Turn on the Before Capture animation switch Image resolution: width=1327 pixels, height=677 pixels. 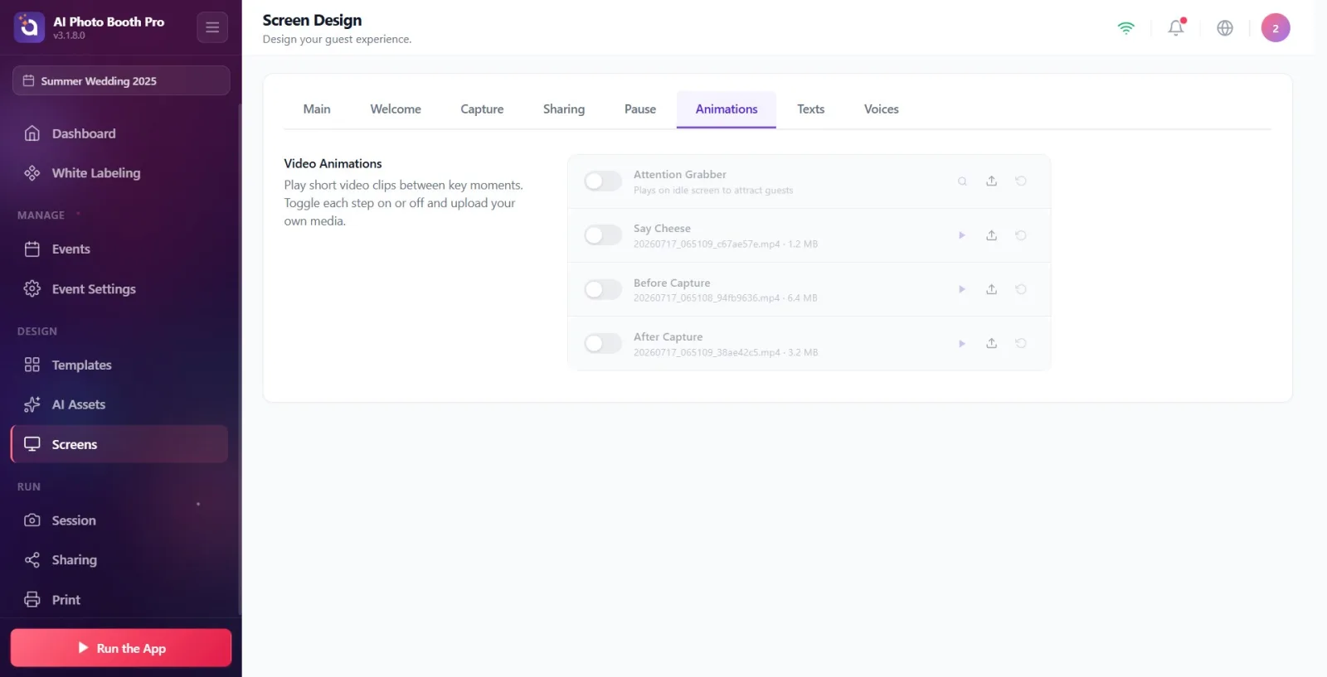point(603,289)
